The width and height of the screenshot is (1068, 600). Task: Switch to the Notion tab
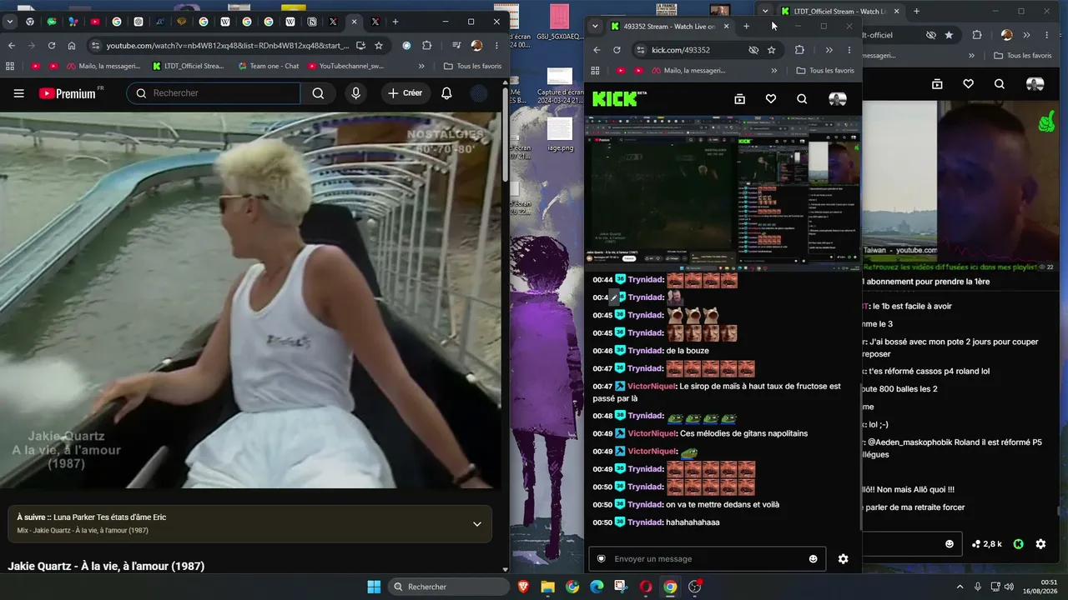click(312, 22)
